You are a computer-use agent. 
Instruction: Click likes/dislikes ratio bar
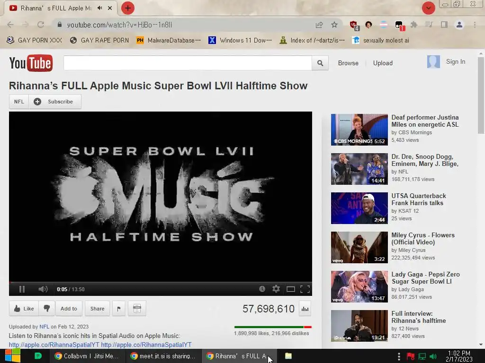[x=273, y=327]
